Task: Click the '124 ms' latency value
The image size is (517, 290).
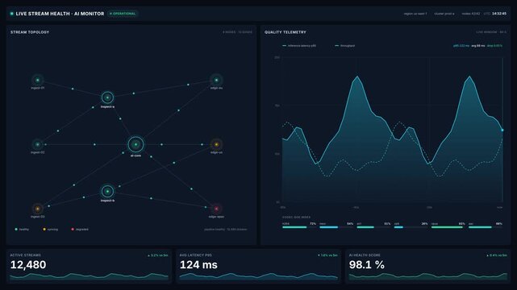Action: 198,265
